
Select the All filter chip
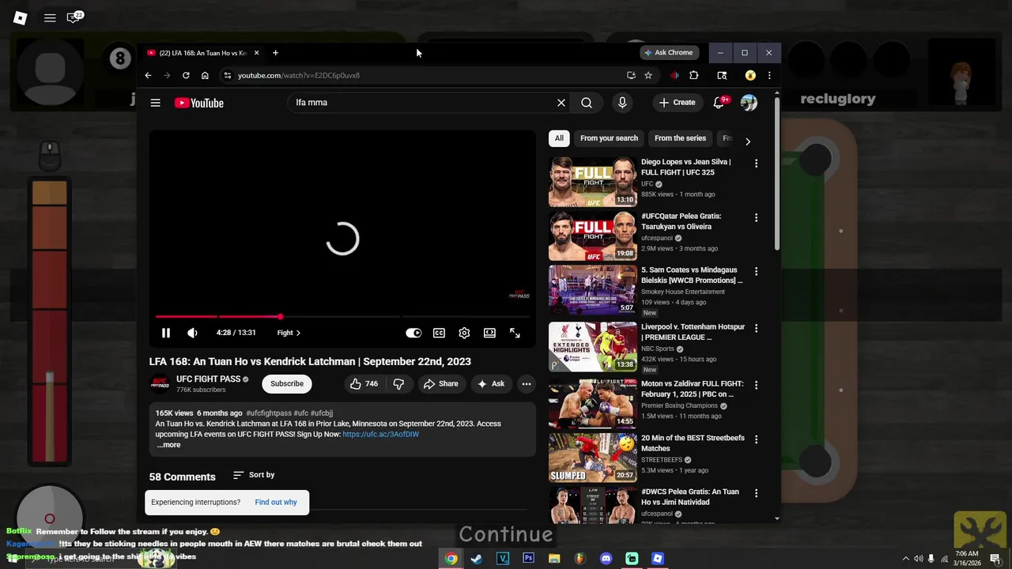(x=559, y=138)
